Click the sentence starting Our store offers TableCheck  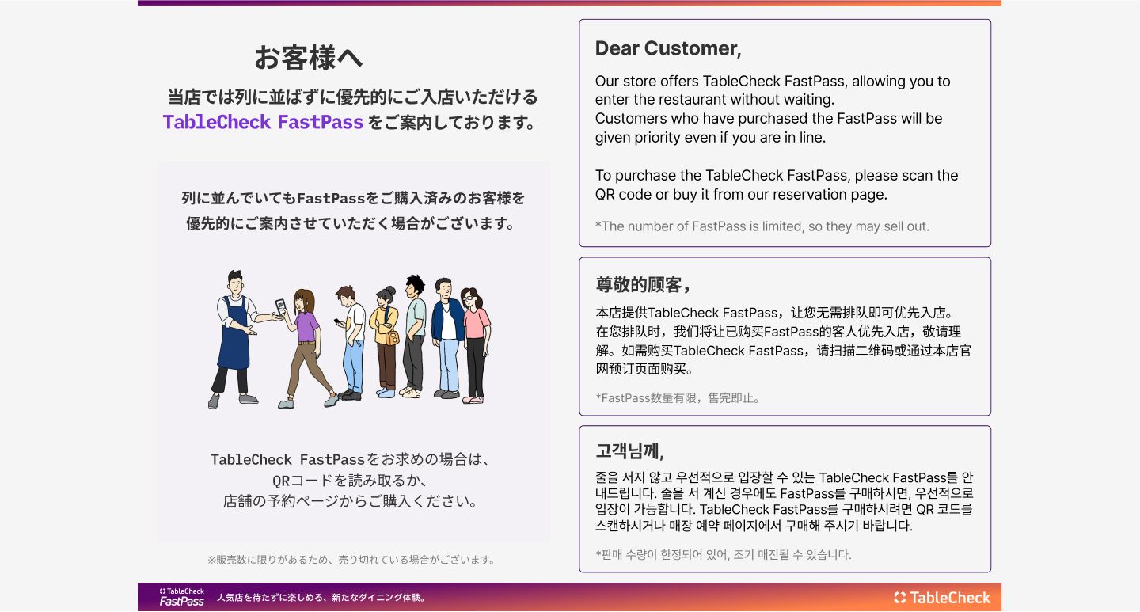point(773,90)
